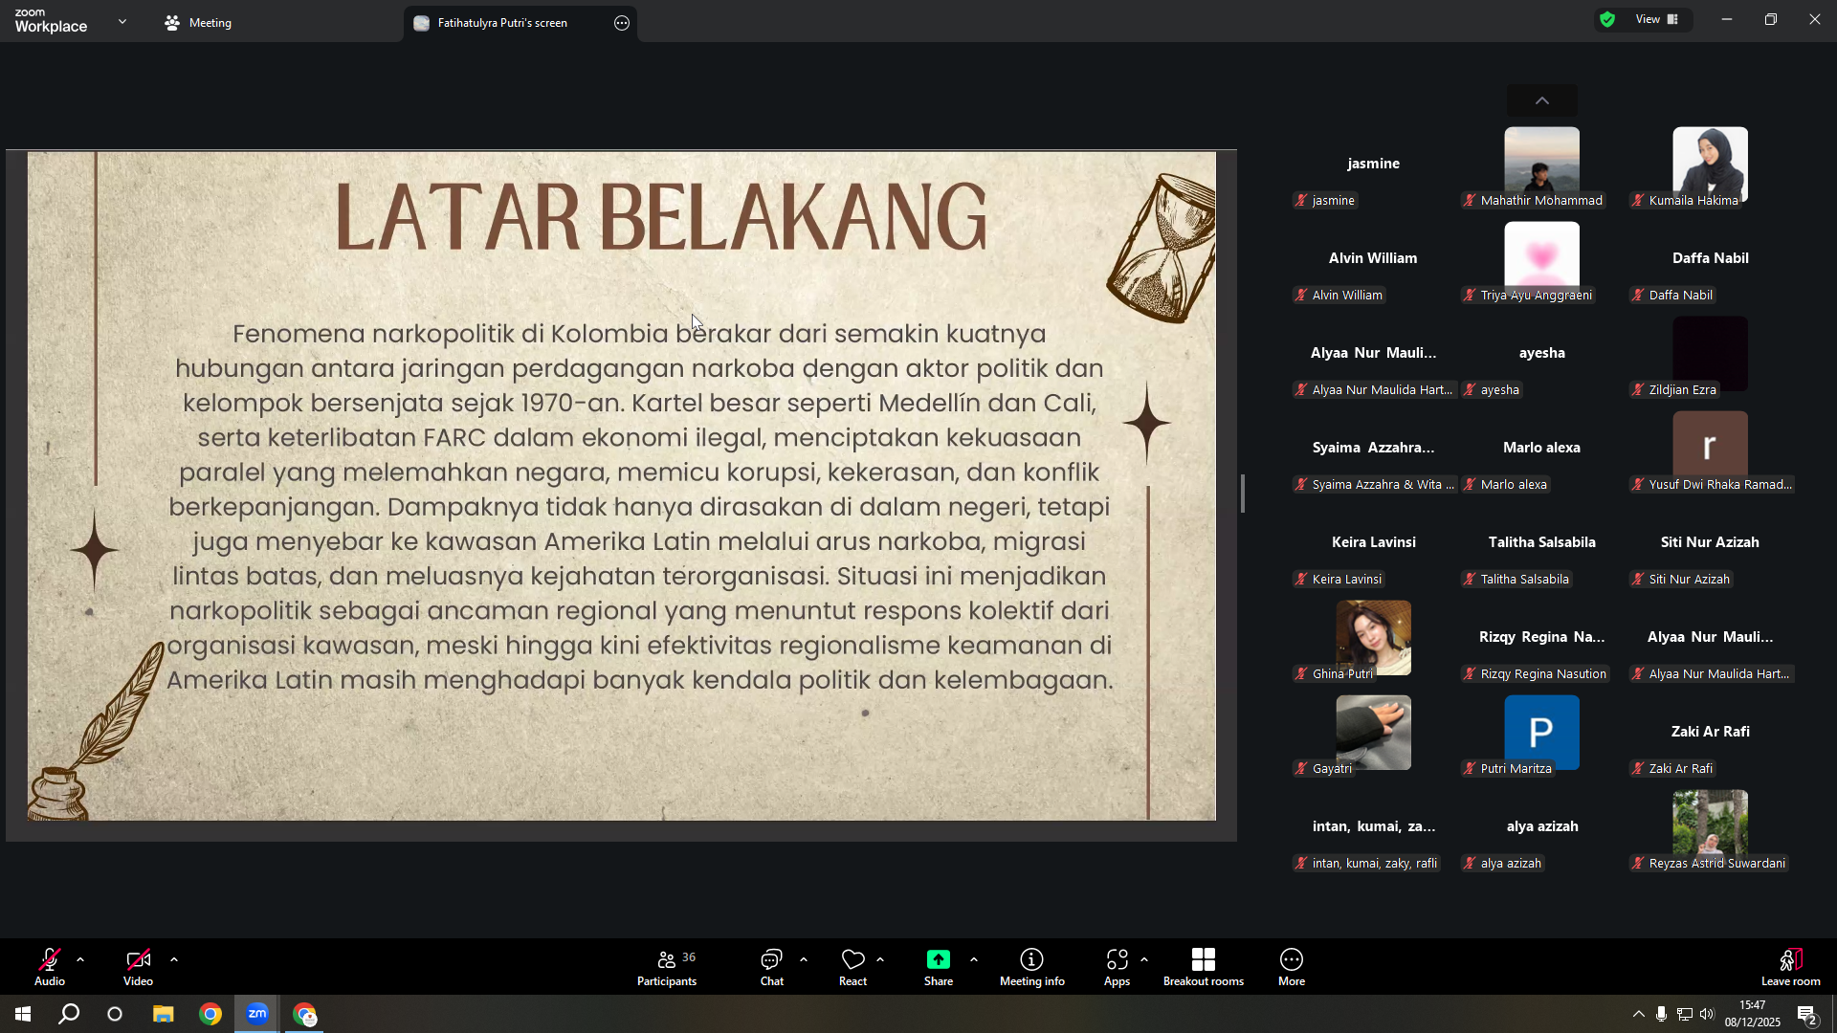Open Zoom Workplace dropdown arrow

122,20
